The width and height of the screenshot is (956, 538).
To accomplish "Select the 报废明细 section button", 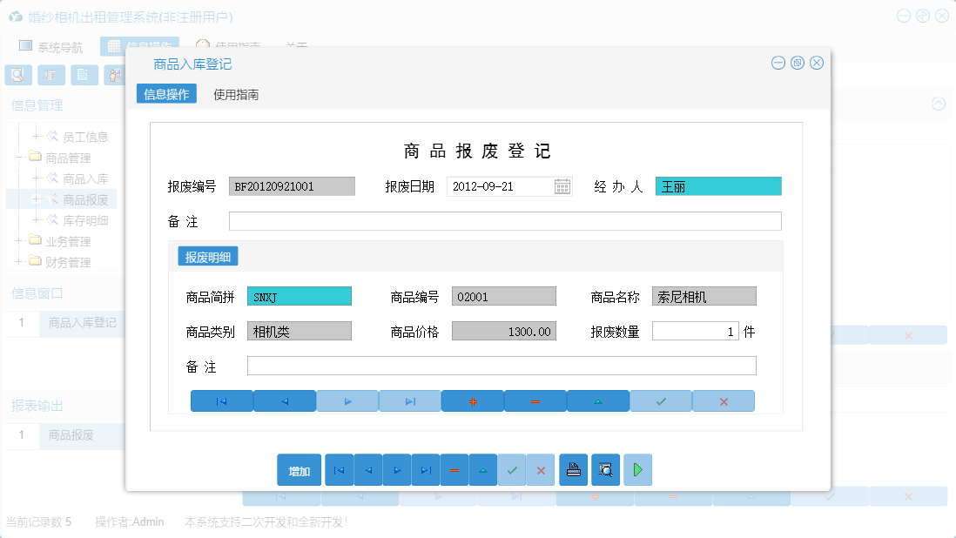I will point(208,256).
